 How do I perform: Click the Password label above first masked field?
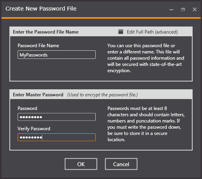(27, 108)
